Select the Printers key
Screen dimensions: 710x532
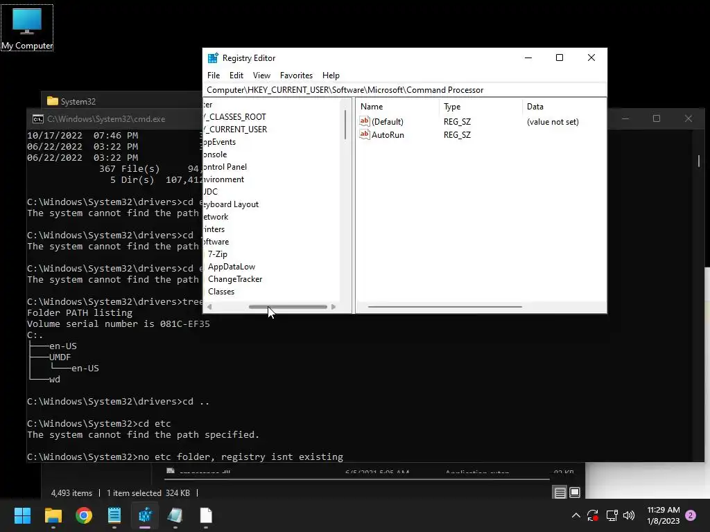(x=214, y=229)
